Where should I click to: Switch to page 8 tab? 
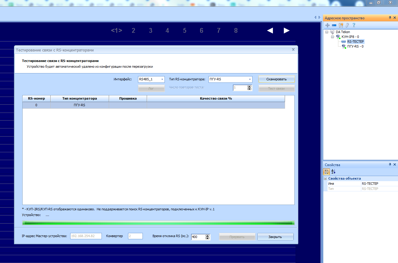point(236,30)
